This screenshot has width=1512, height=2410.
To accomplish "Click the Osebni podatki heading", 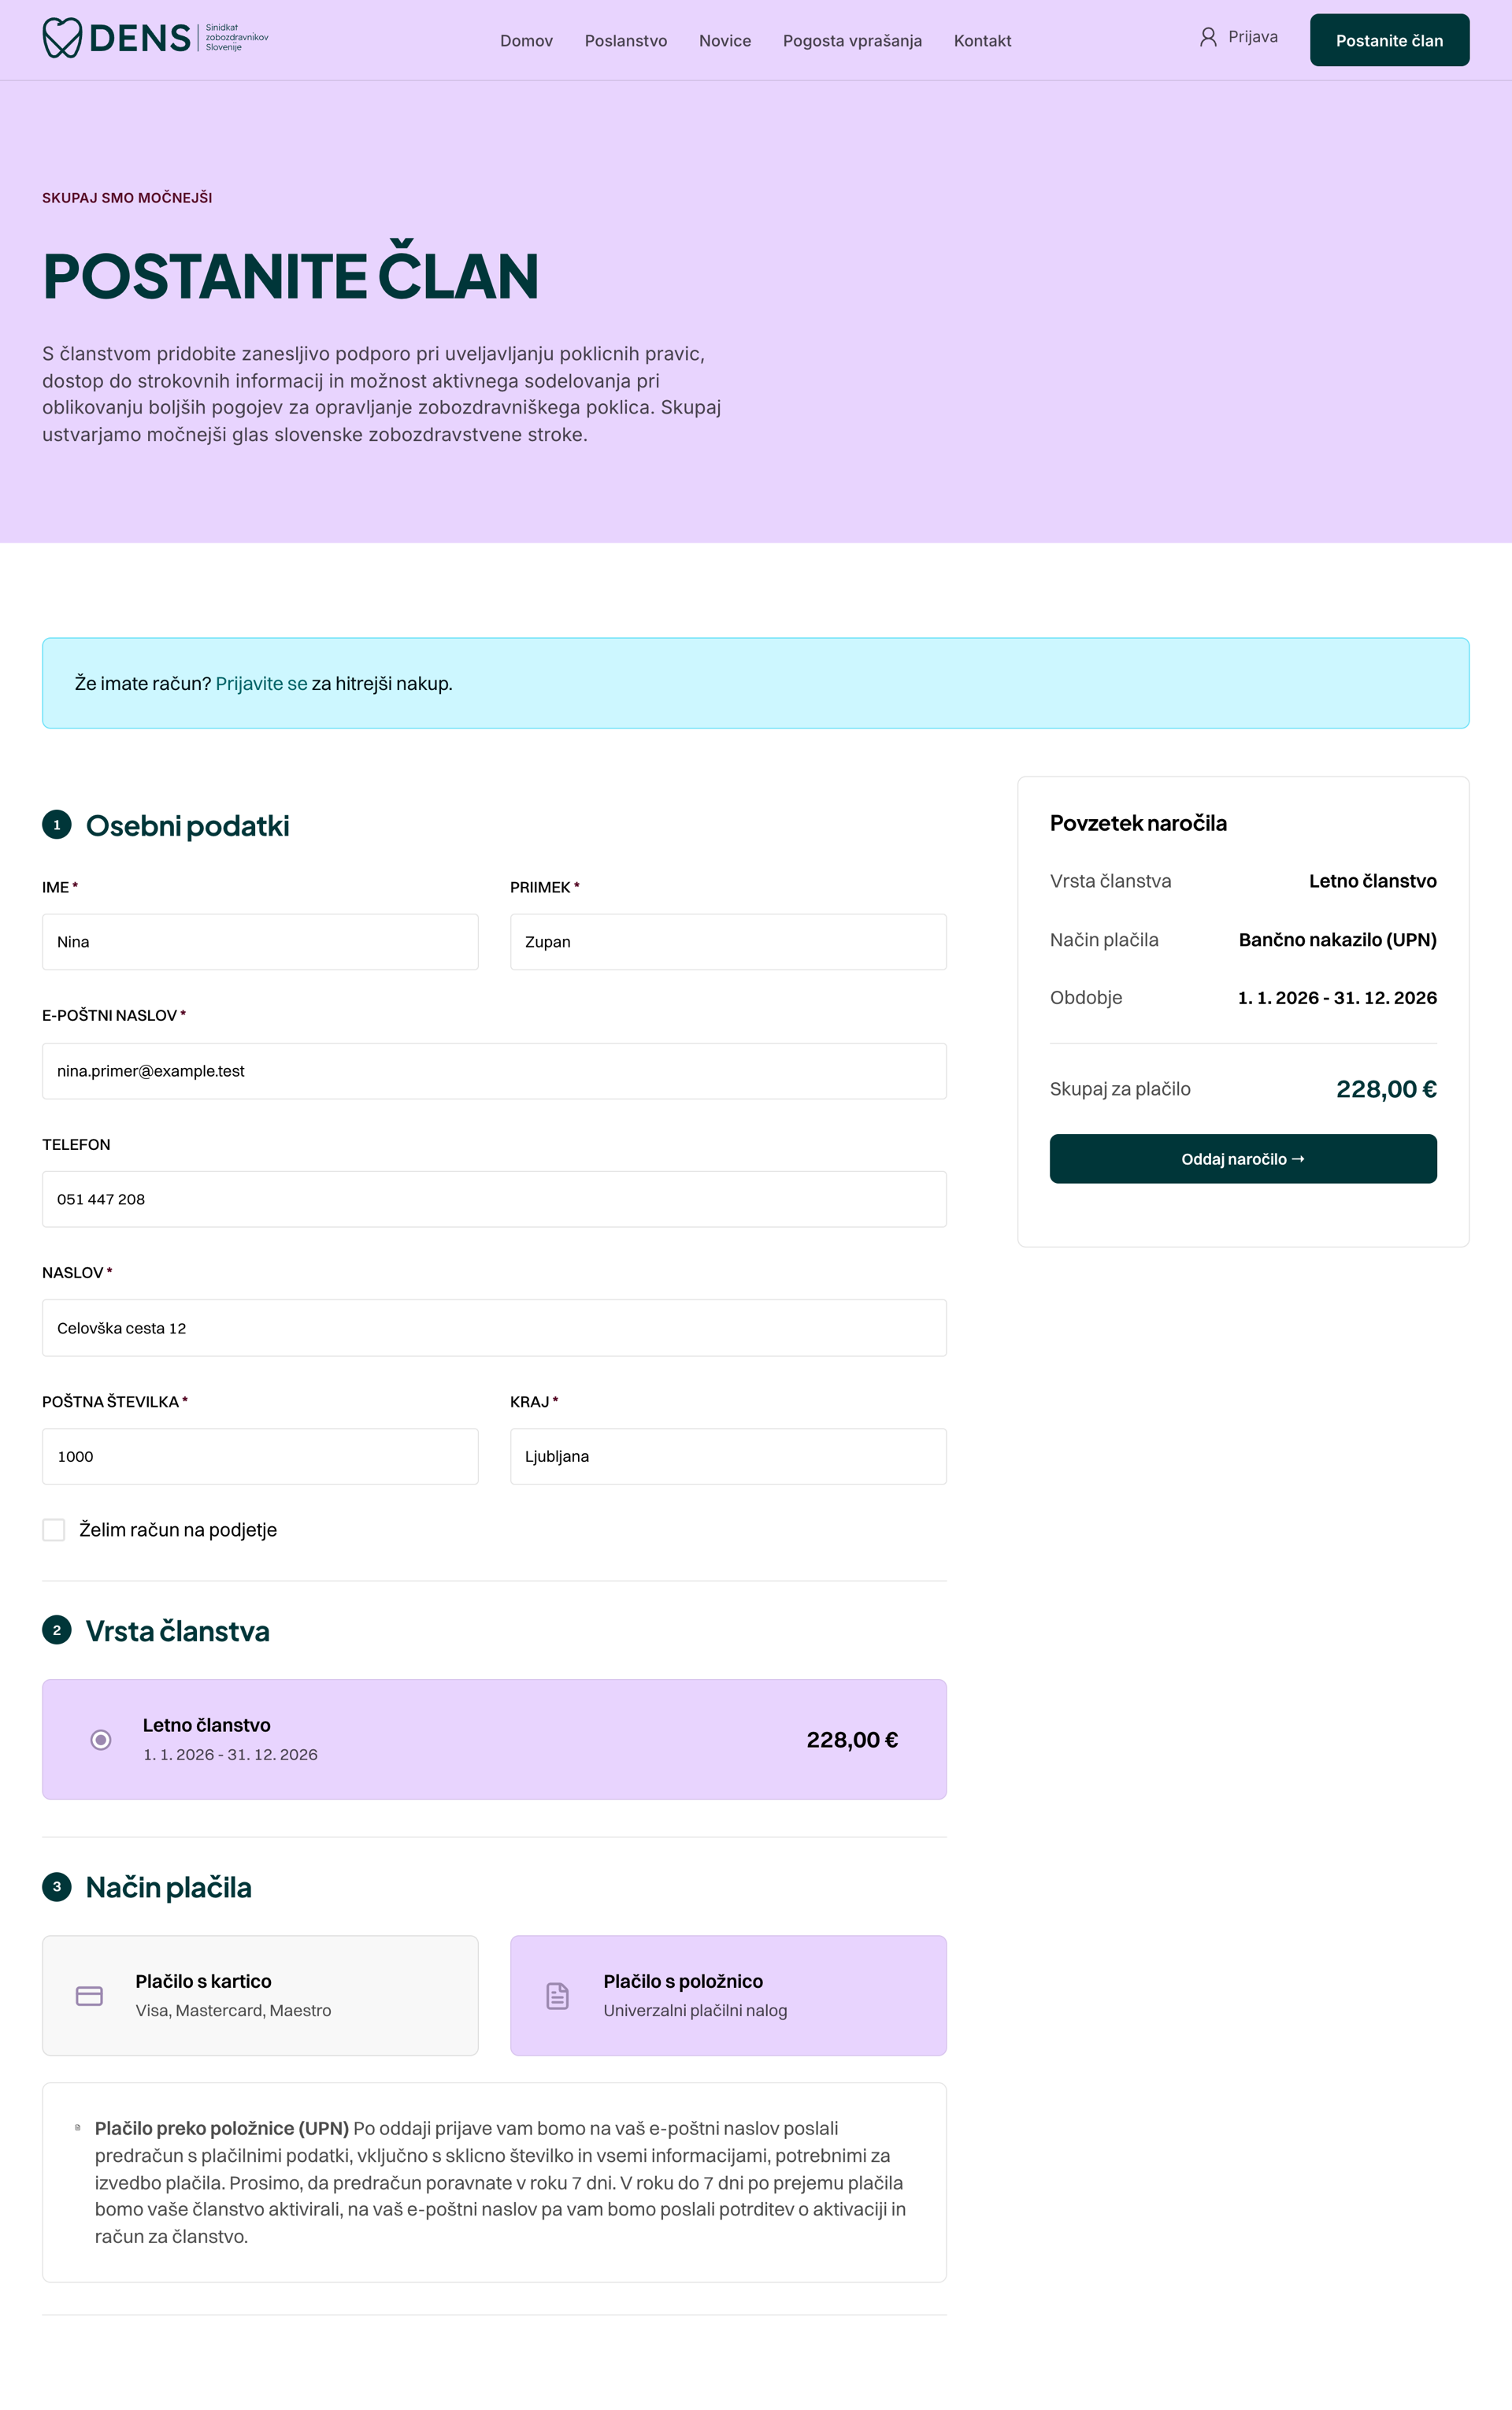I will click(x=187, y=826).
